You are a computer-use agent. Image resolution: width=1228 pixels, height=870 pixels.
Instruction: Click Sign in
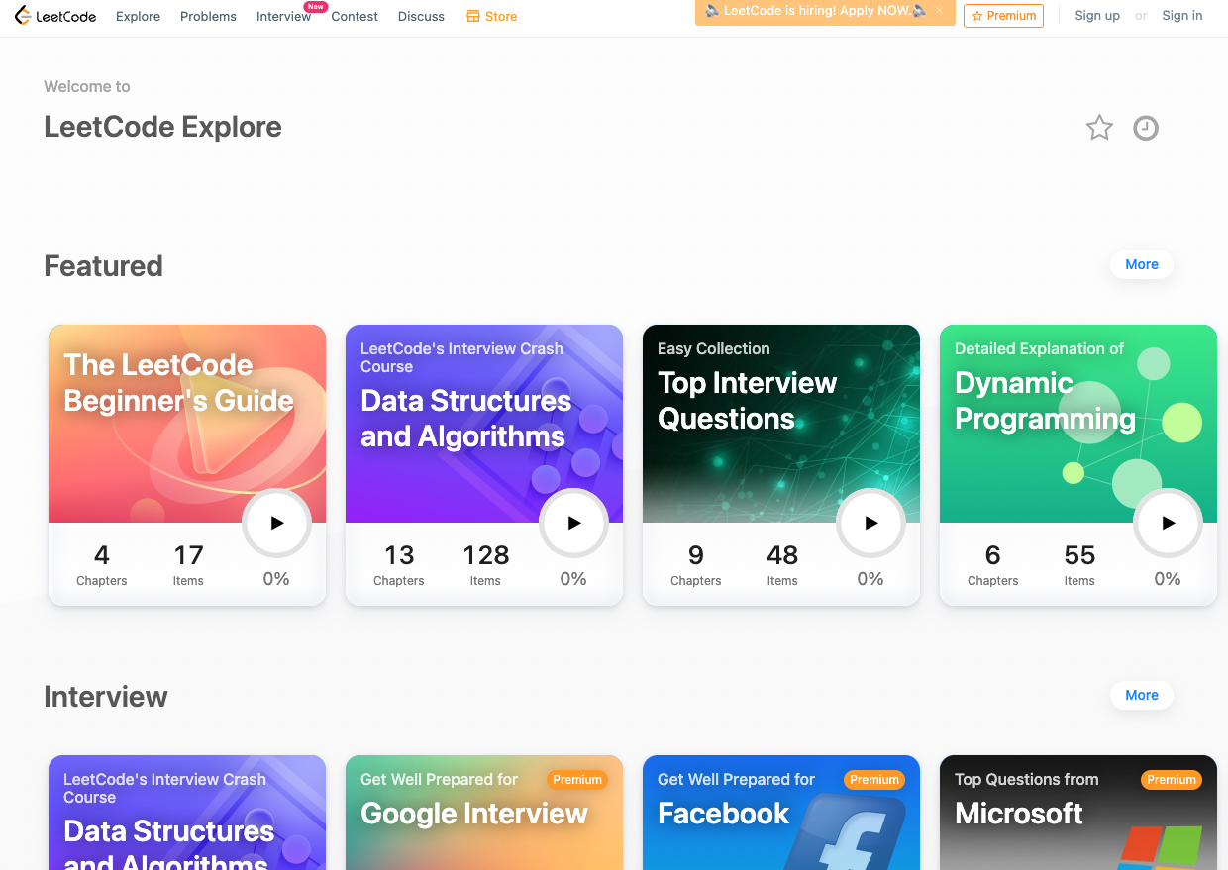point(1182,16)
